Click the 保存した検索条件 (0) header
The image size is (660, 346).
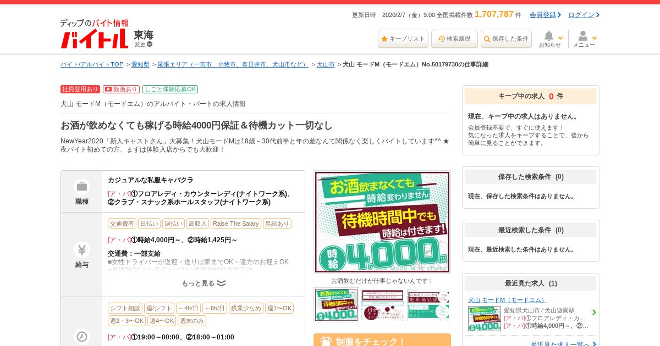pos(531,177)
